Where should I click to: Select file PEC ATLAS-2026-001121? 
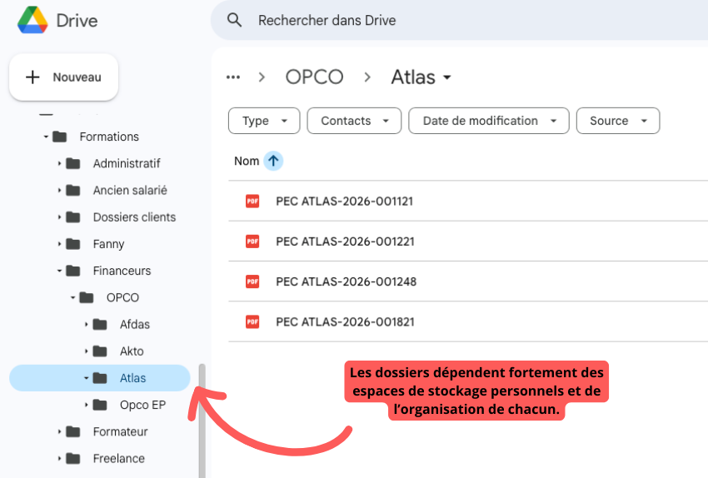click(468, 202)
